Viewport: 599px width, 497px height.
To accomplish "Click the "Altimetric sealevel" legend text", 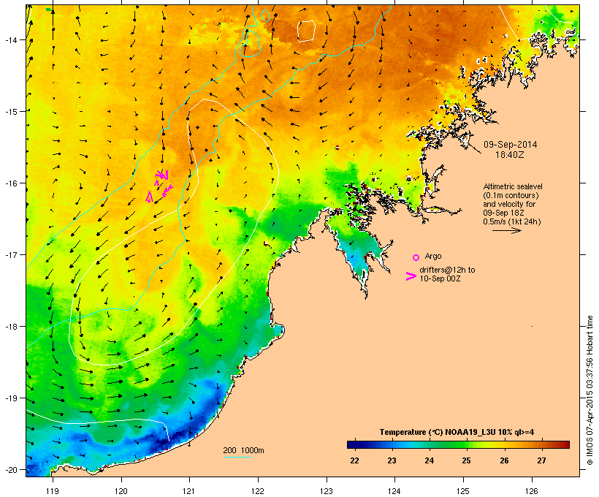I will pyautogui.click(x=513, y=186).
